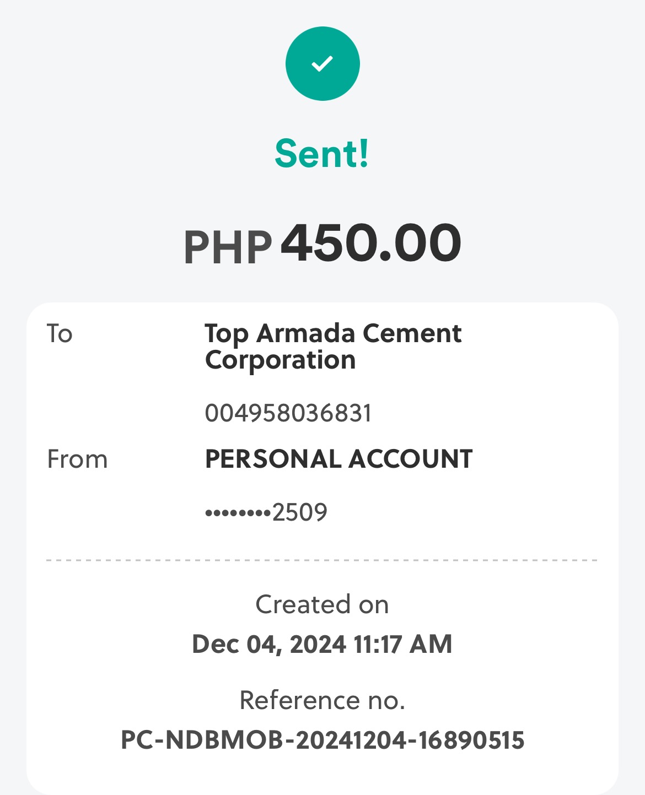Tap the "Top Armada Cement" recipient line
This screenshot has height=795, width=645.
pos(333,333)
